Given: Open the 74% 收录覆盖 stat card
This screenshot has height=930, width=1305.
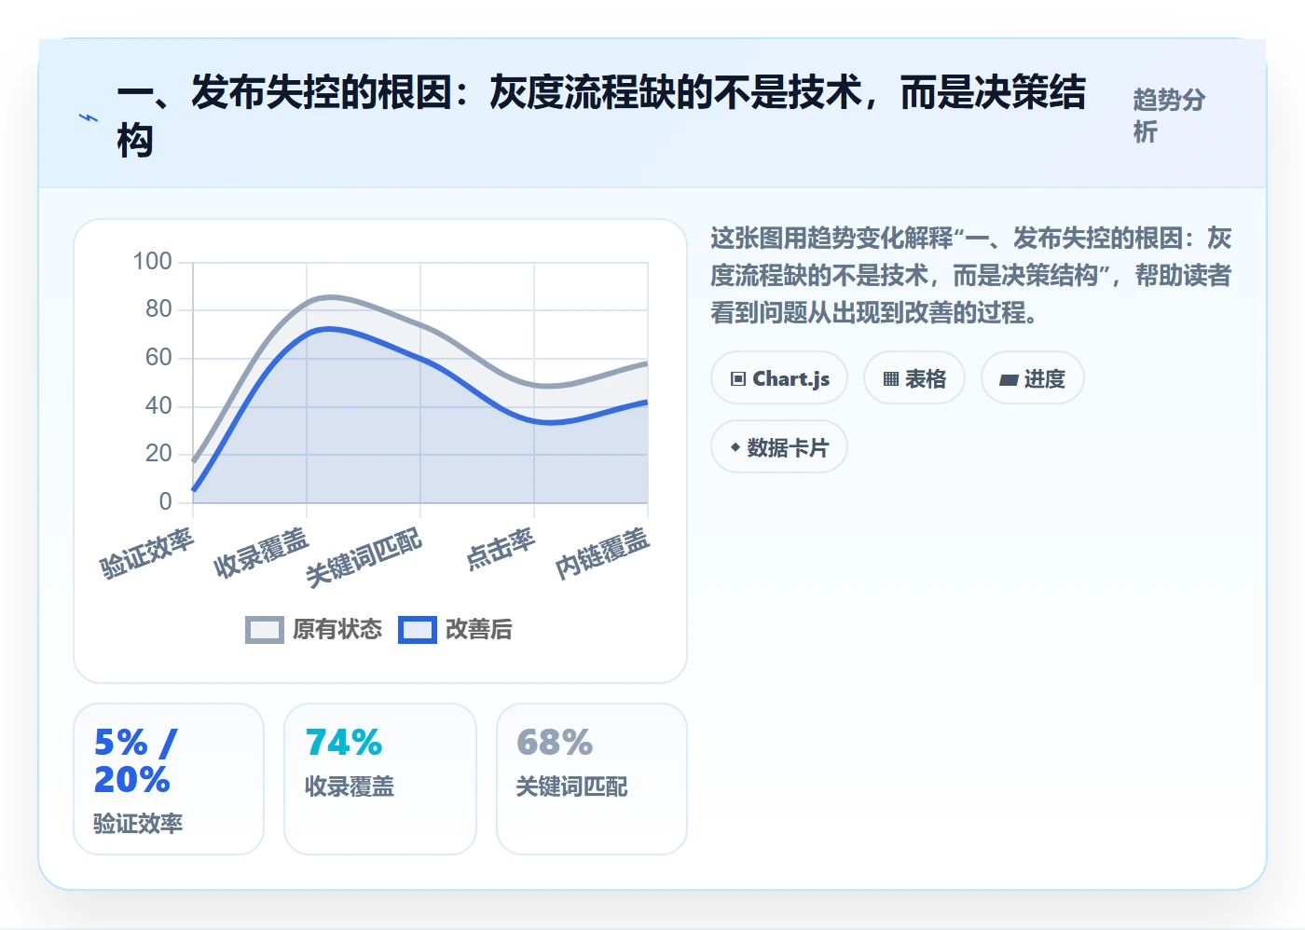Looking at the screenshot, I should 380,779.
